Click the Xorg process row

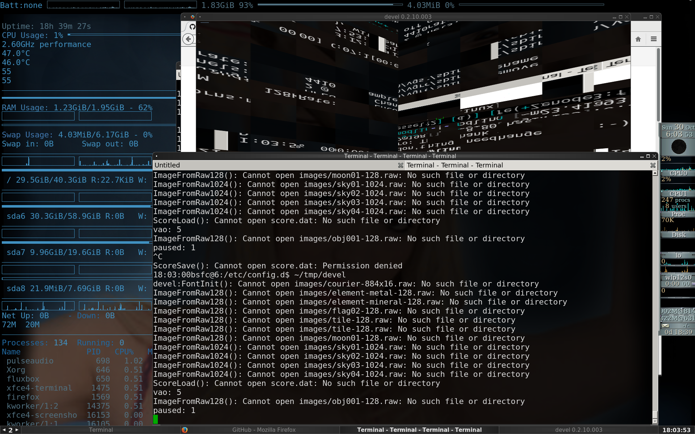click(75, 370)
